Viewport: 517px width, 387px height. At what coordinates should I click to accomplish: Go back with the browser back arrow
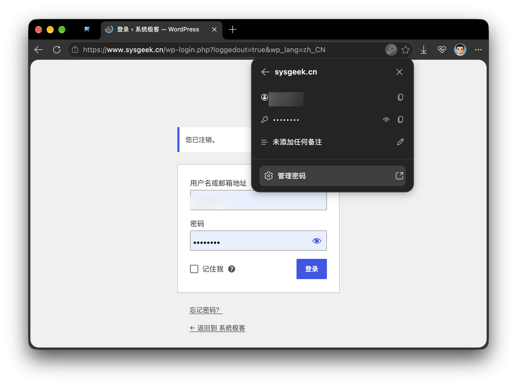coord(39,50)
